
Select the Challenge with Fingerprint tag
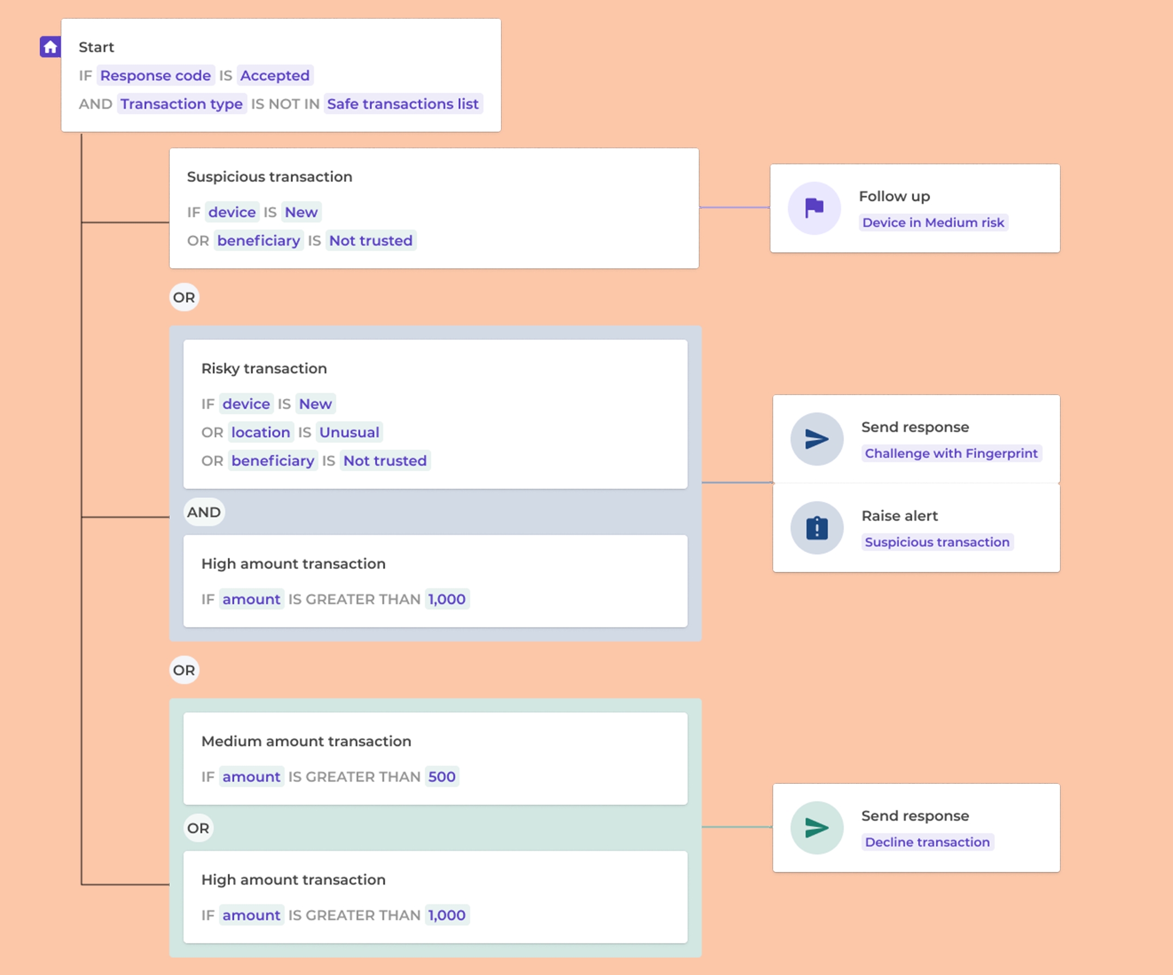coord(951,453)
